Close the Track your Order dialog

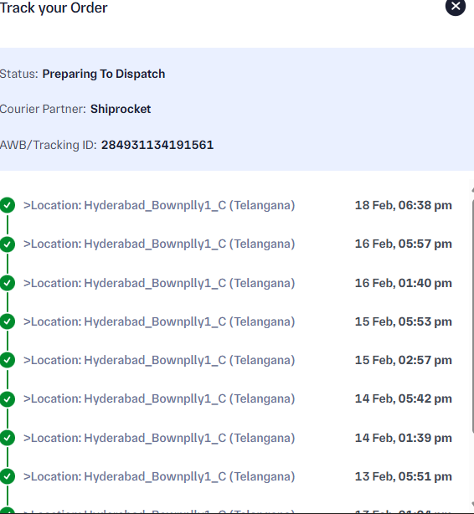(x=456, y=6)
